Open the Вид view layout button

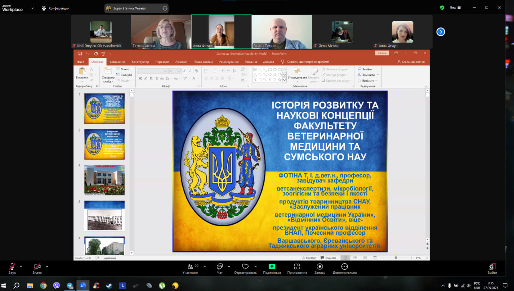coord(455,7)
